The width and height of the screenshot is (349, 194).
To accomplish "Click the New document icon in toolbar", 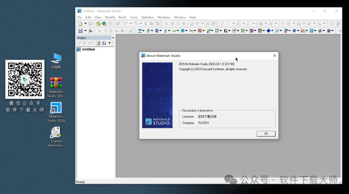I will click(x=80, y=24).
